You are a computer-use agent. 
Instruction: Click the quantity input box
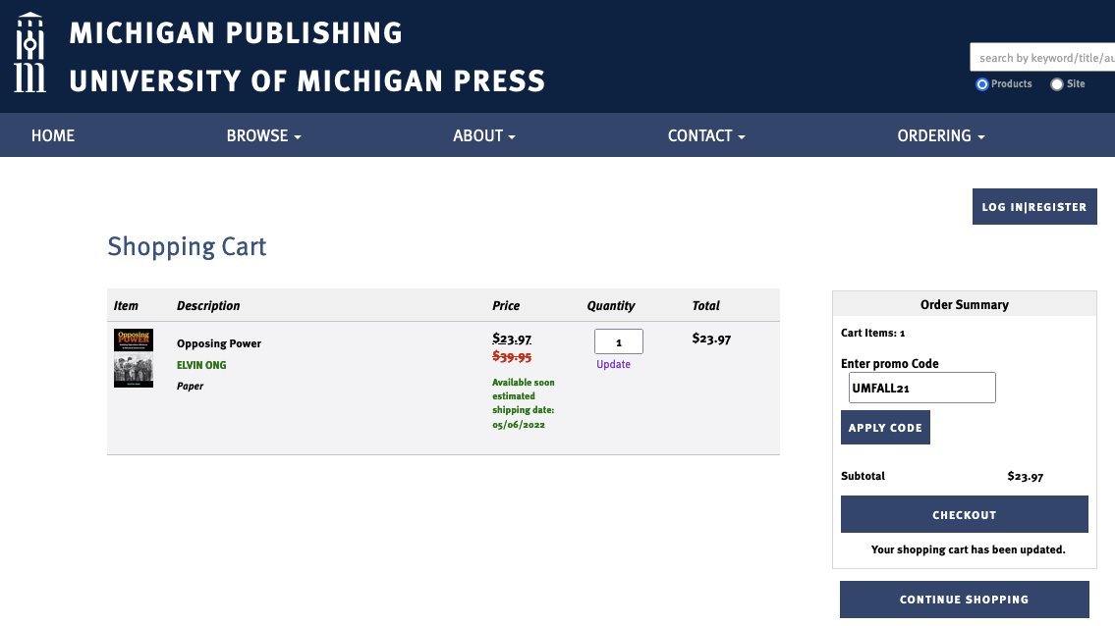click(x=619, y=341)
